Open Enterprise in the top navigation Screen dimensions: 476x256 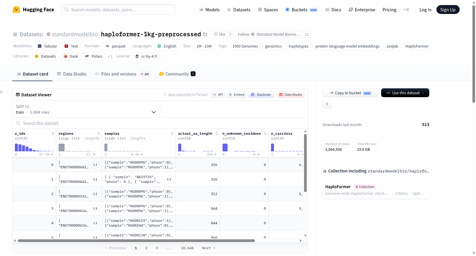pyautogui.click(x=362, y=10)
